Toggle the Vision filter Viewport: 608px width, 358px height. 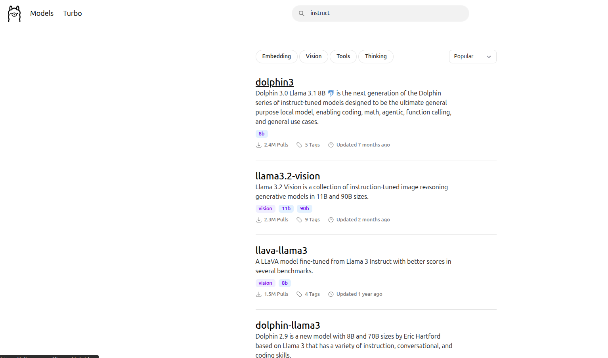[x=314, y=56]
